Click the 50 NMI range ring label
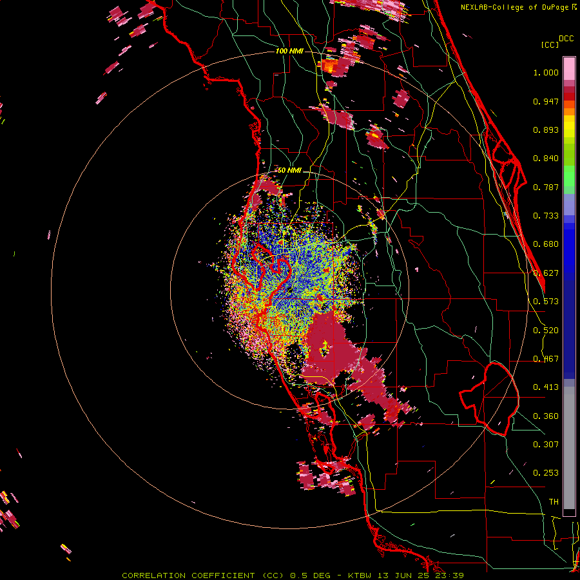The width and height of the screenshot is (580, 580). click(289, 171)
